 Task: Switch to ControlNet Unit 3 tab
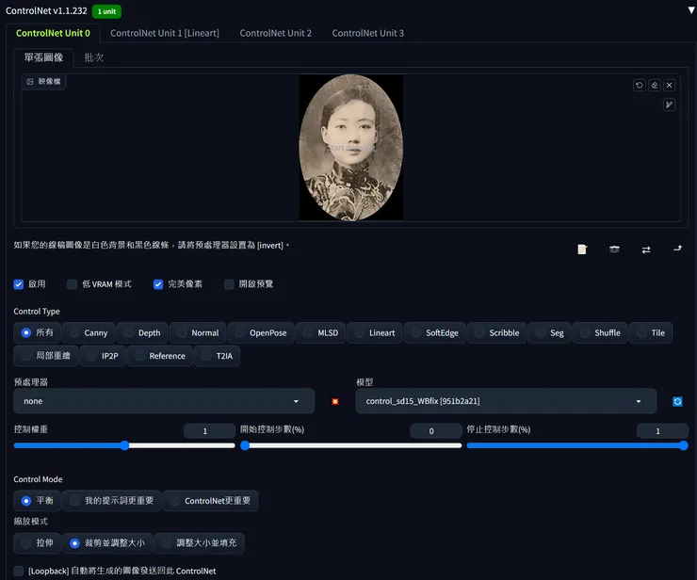[368, 33]
